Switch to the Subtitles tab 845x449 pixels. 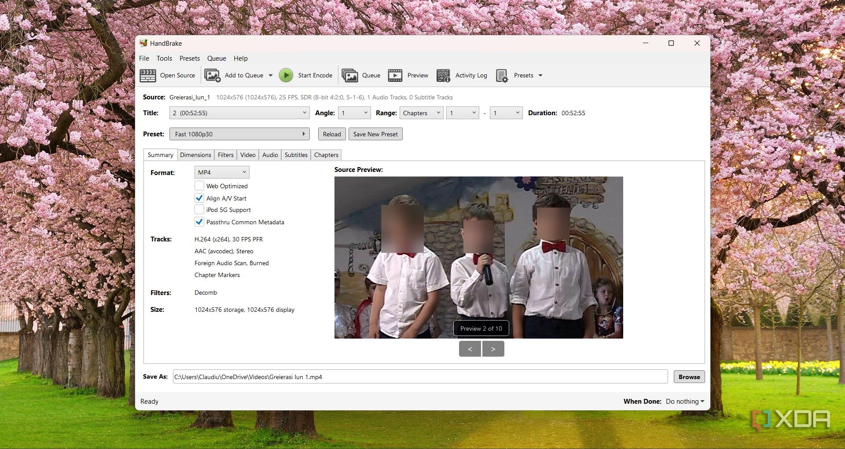click(296, 155)
